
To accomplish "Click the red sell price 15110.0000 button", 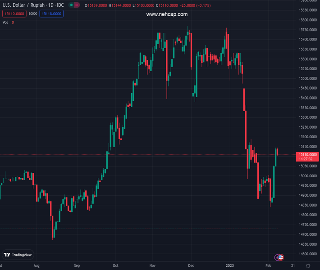I will click(x=14, y=13).
